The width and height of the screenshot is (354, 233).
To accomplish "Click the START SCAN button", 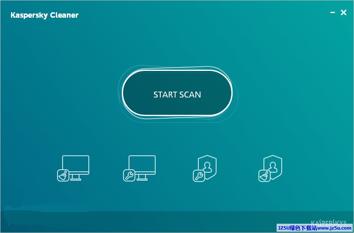I will point(177,93).
